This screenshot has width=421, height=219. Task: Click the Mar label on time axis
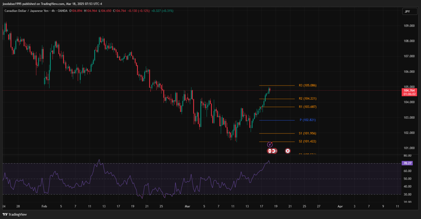point(187,206)
